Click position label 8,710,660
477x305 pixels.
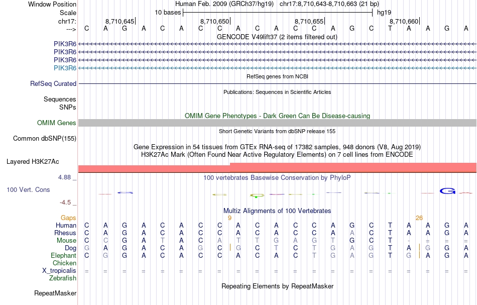coord(404,21)
